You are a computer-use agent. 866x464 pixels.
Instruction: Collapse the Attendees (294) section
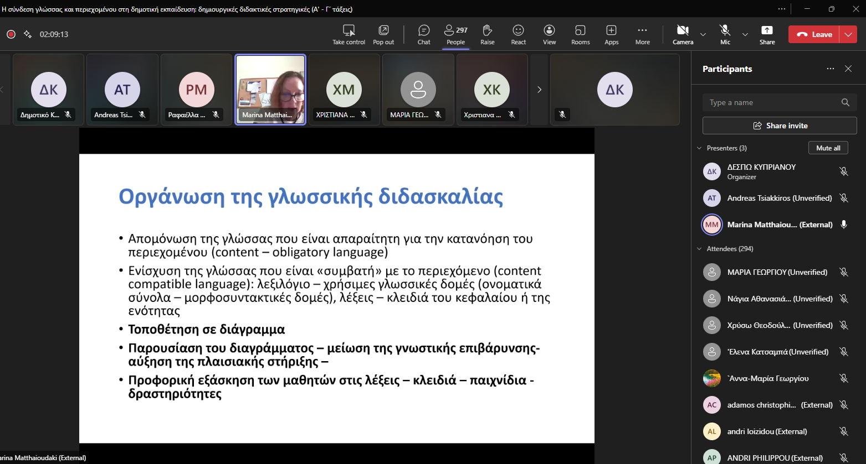pos(699,249)
